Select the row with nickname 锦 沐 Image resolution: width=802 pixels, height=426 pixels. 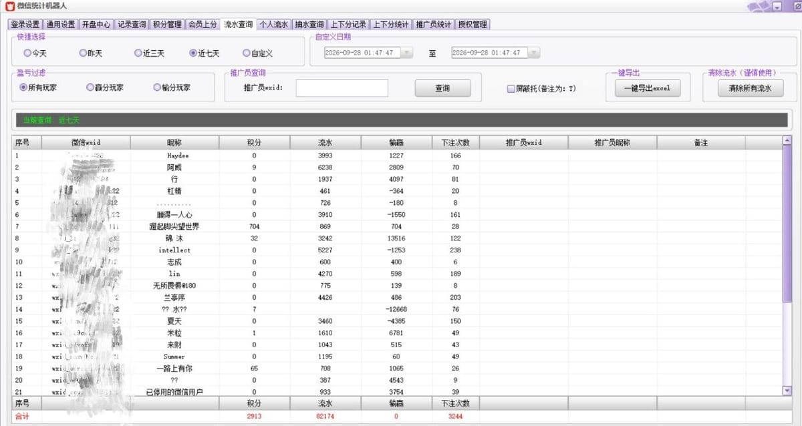[x=397, y=238]
